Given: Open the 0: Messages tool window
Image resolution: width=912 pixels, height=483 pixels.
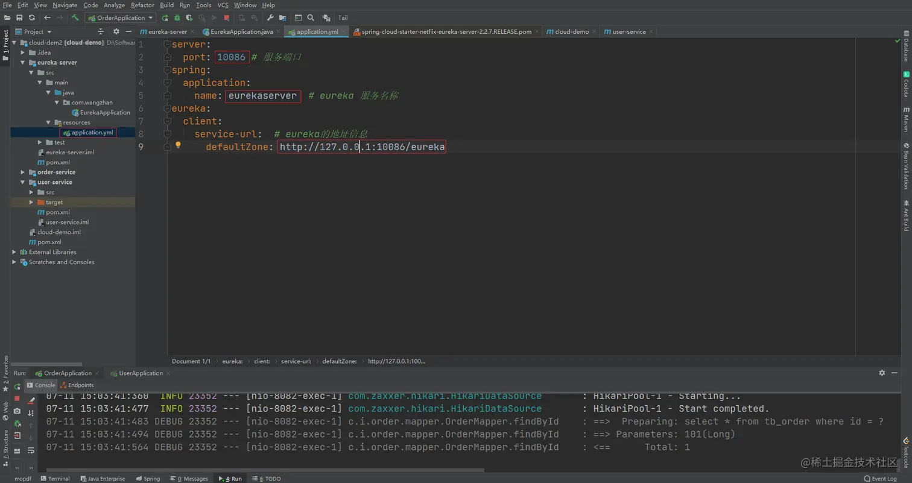Looking at the screenshot, I should pyautogui.click(x=189, y=479).
